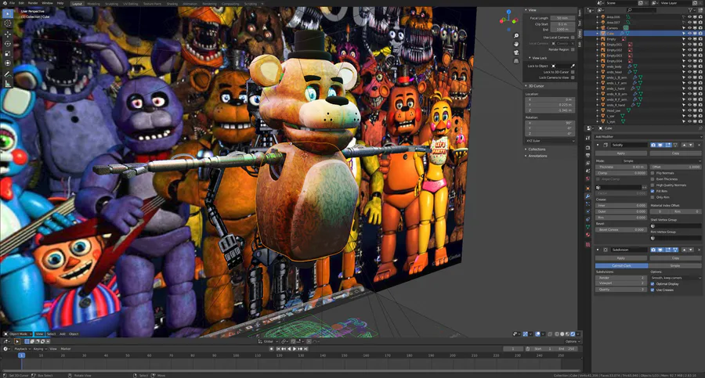Enable Flip Normals checkbox

pos(653,173)
